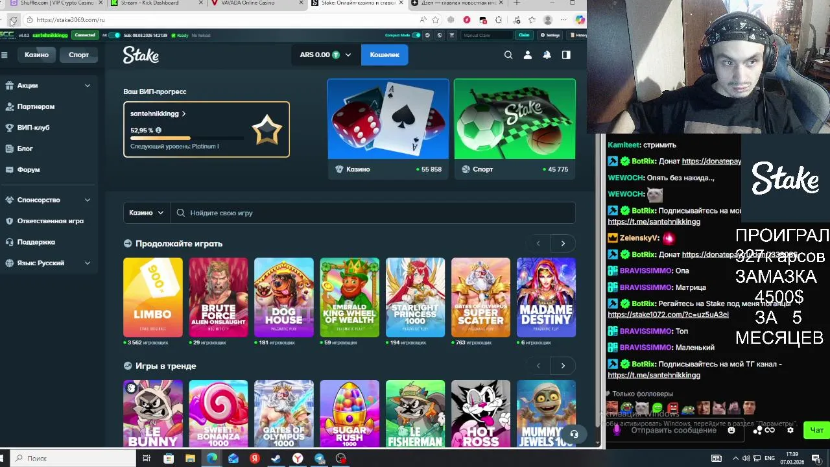Switch to the Казино tab
This screenshot has width=830, height=467.
point(37,55)
